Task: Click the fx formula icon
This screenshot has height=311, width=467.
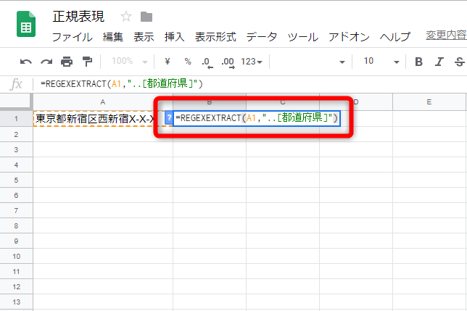Action: point(16,84)
